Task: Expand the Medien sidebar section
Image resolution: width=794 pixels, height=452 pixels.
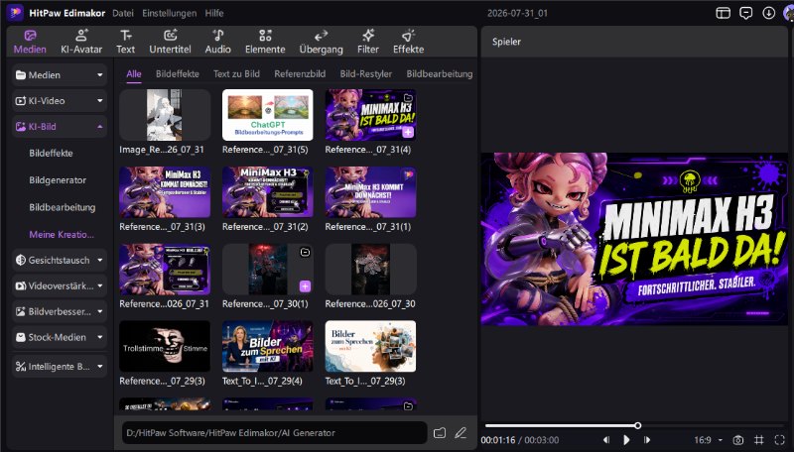Action: 60,74
